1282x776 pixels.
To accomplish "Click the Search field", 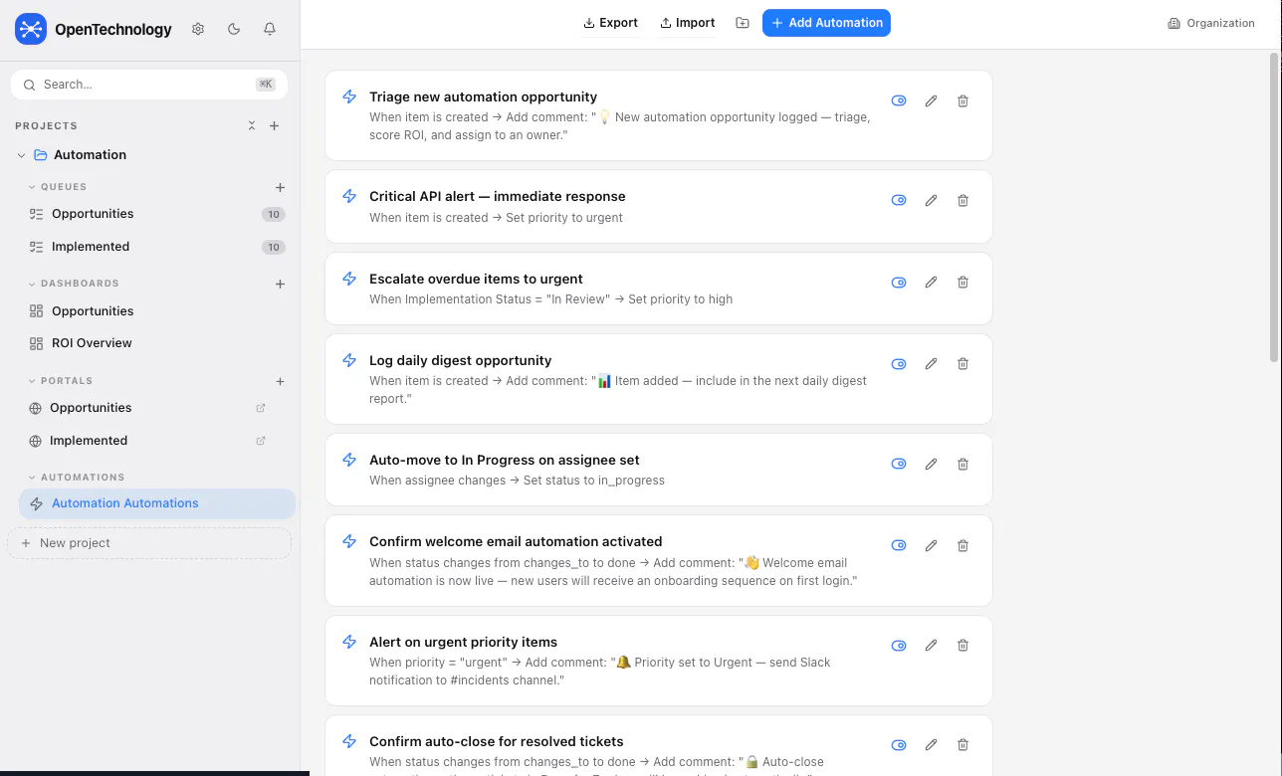I will pos(149,85).
